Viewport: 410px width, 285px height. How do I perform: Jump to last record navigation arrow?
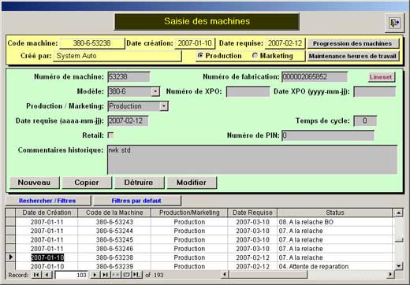click(x=105, y=275)
